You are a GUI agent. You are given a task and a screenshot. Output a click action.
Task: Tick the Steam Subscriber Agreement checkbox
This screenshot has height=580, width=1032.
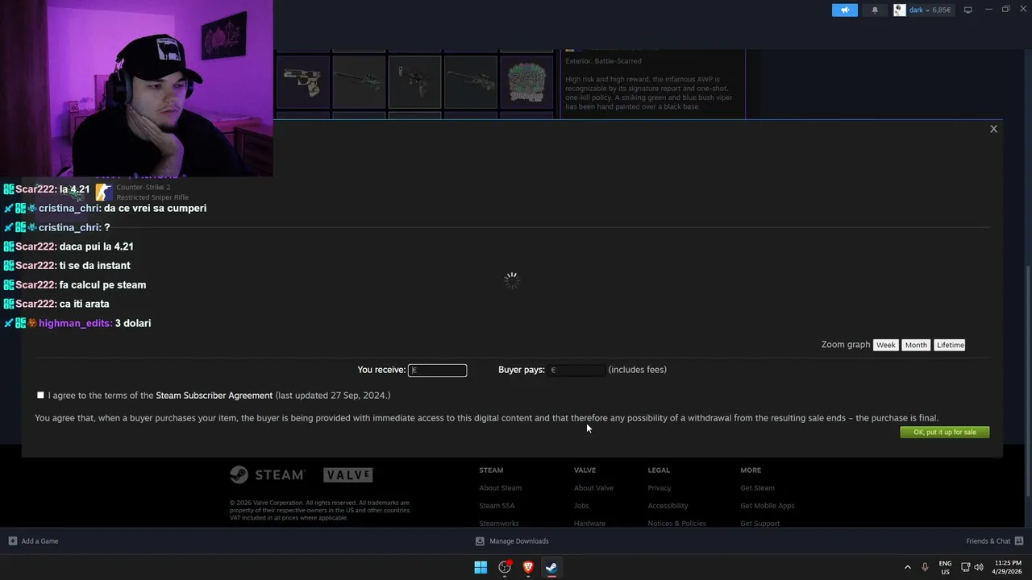[x=40, y=396]
